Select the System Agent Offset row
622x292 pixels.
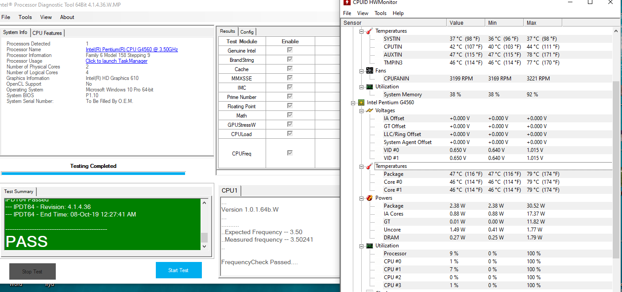click(476, 142)
